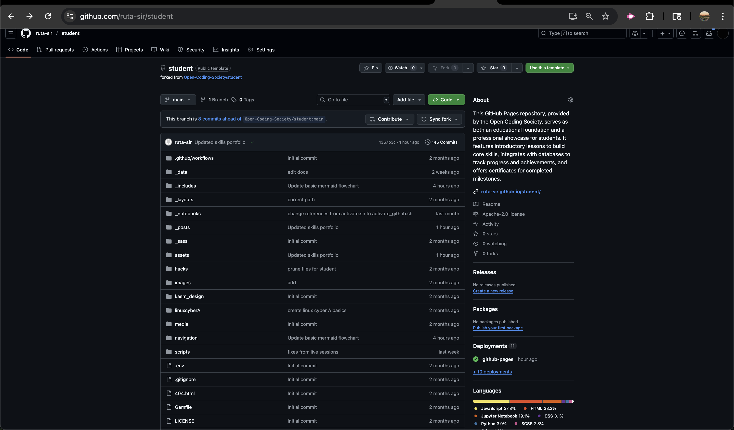Viewport: 734px width, 430px height.
Task: Reload the page with refresh icon
Action: pyautogui.click(x=48, y=16)
